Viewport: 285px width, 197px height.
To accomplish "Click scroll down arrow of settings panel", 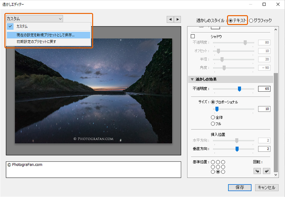I will click(276, 175).
